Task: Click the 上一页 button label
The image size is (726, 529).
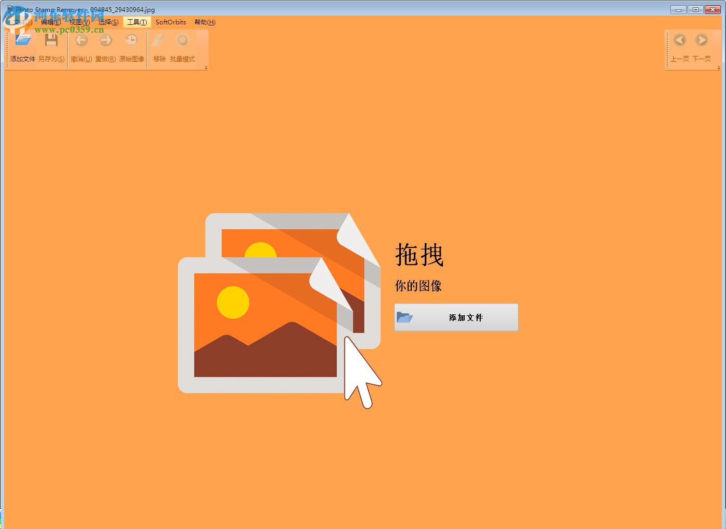Action: pos(679,59)
